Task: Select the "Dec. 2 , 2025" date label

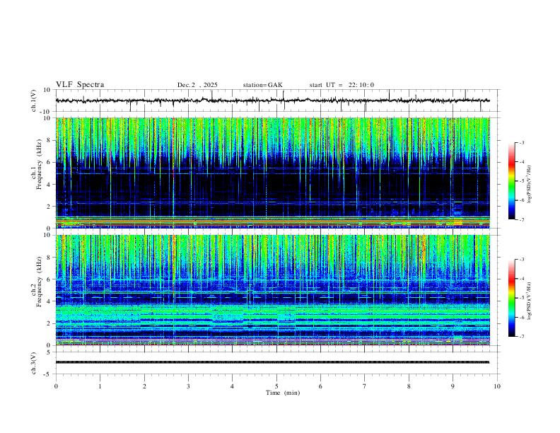Action: click(x=197, y=85)
